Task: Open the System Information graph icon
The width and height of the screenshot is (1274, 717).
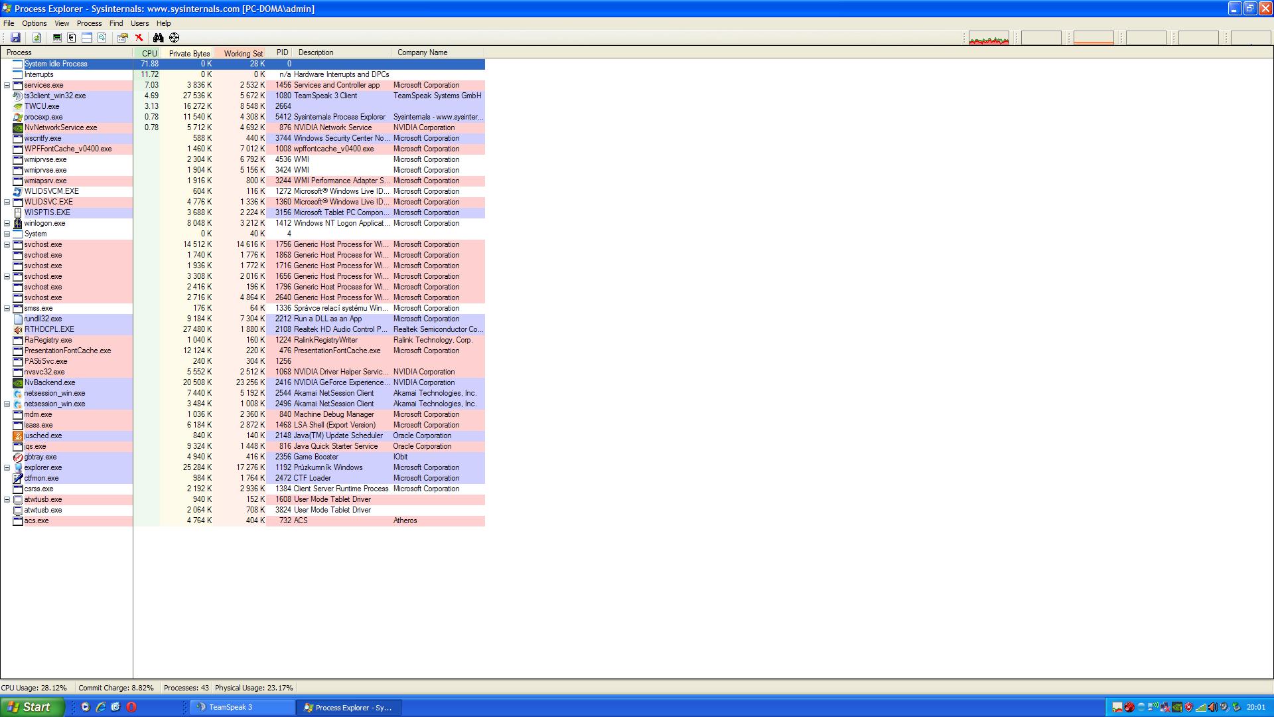Action: 57,38
